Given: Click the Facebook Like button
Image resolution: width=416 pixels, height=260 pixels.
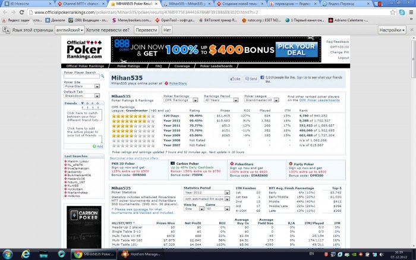Looking at the screenshot, I should pos(235,79).
